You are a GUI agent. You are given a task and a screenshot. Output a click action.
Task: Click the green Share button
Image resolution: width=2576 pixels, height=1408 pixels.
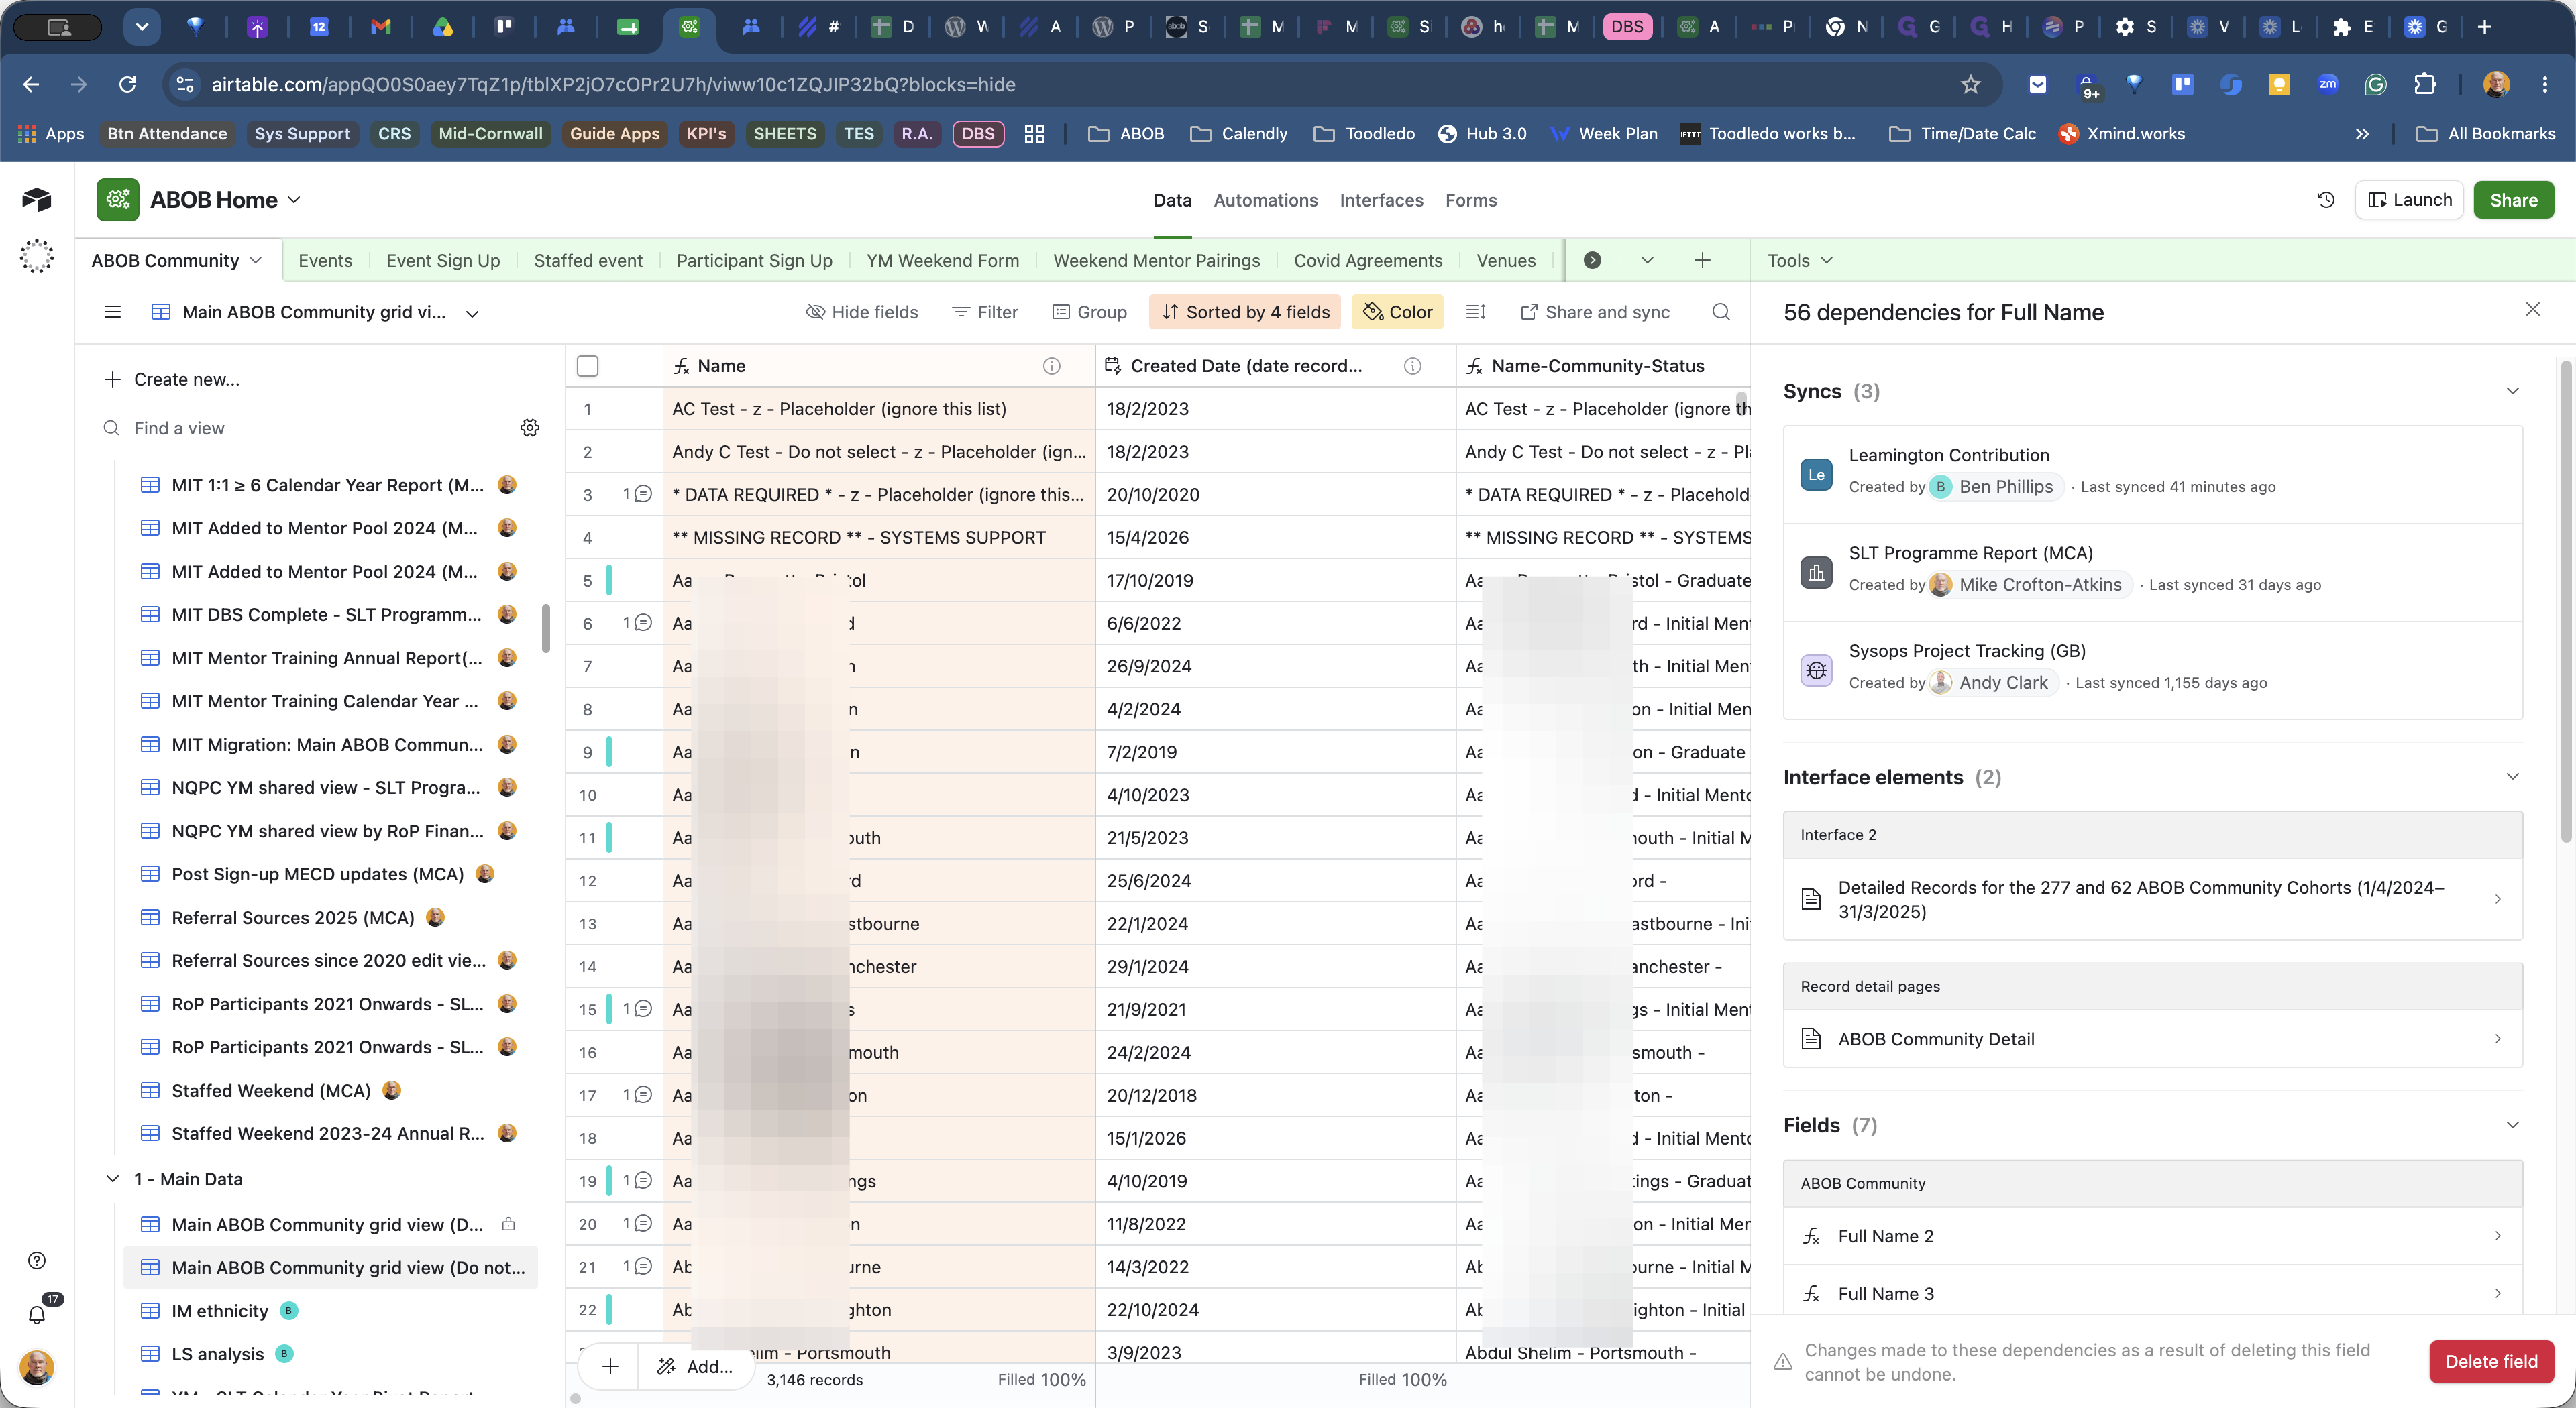[2513, 200]
